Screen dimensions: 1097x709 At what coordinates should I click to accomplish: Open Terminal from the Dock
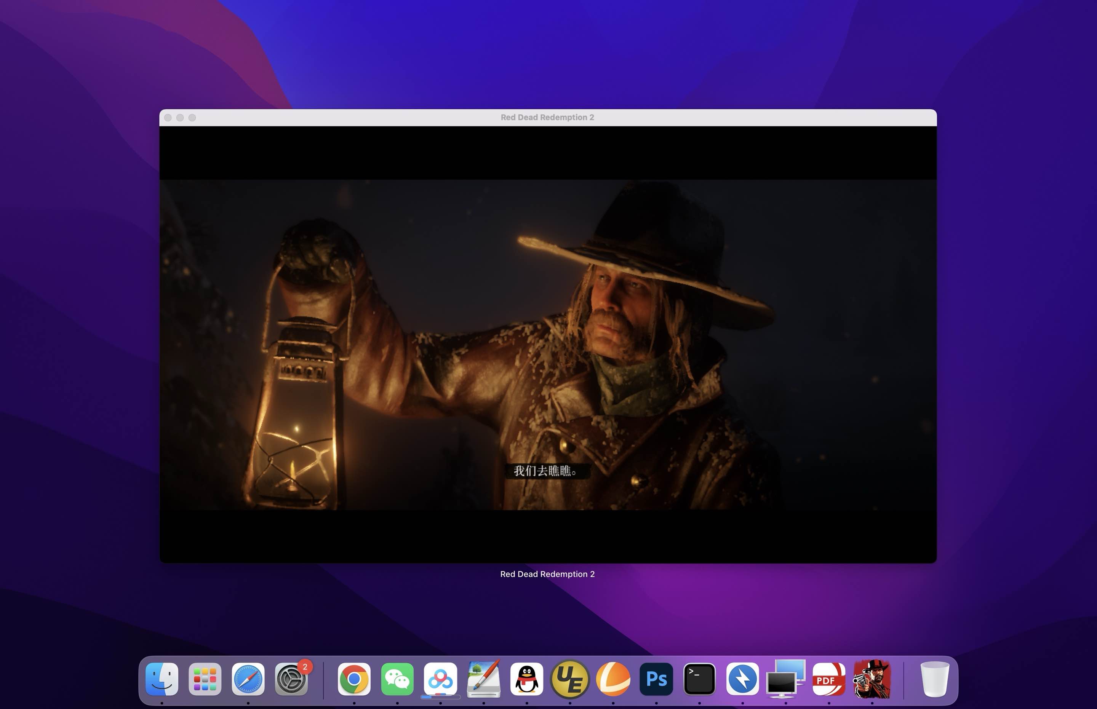[x=700, y=679]
